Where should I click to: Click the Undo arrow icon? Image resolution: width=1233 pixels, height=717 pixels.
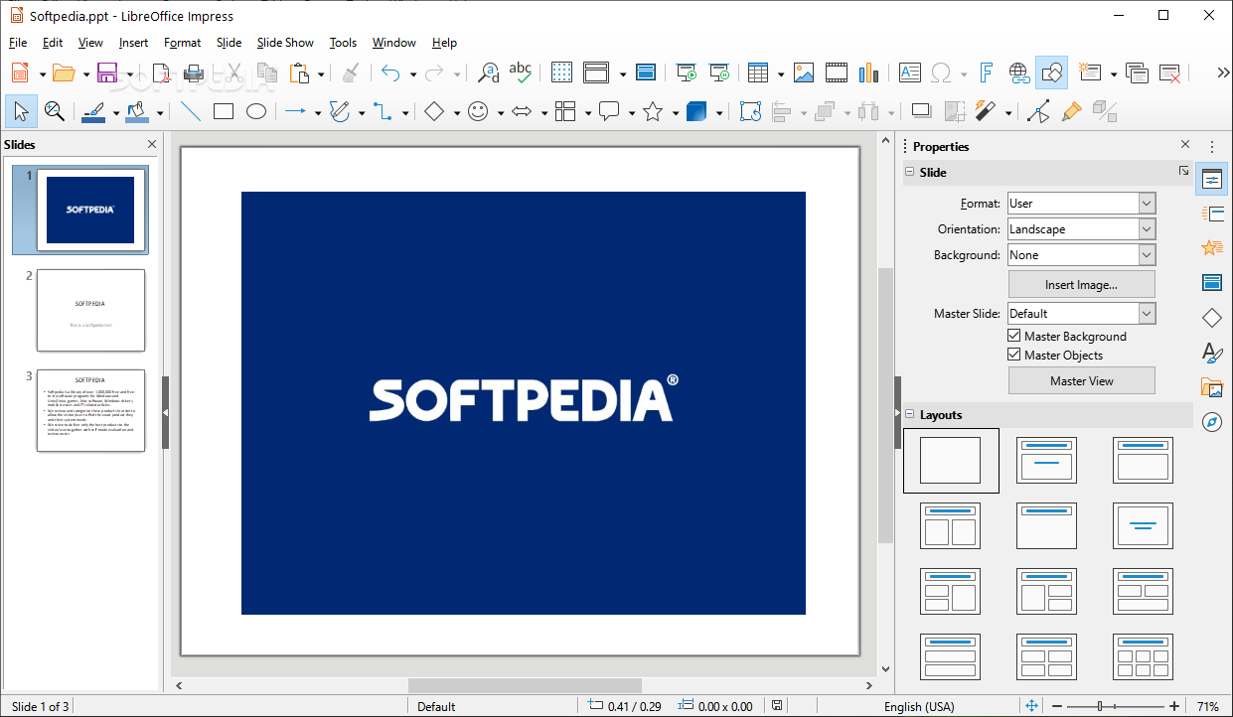[x=390, y=72]
